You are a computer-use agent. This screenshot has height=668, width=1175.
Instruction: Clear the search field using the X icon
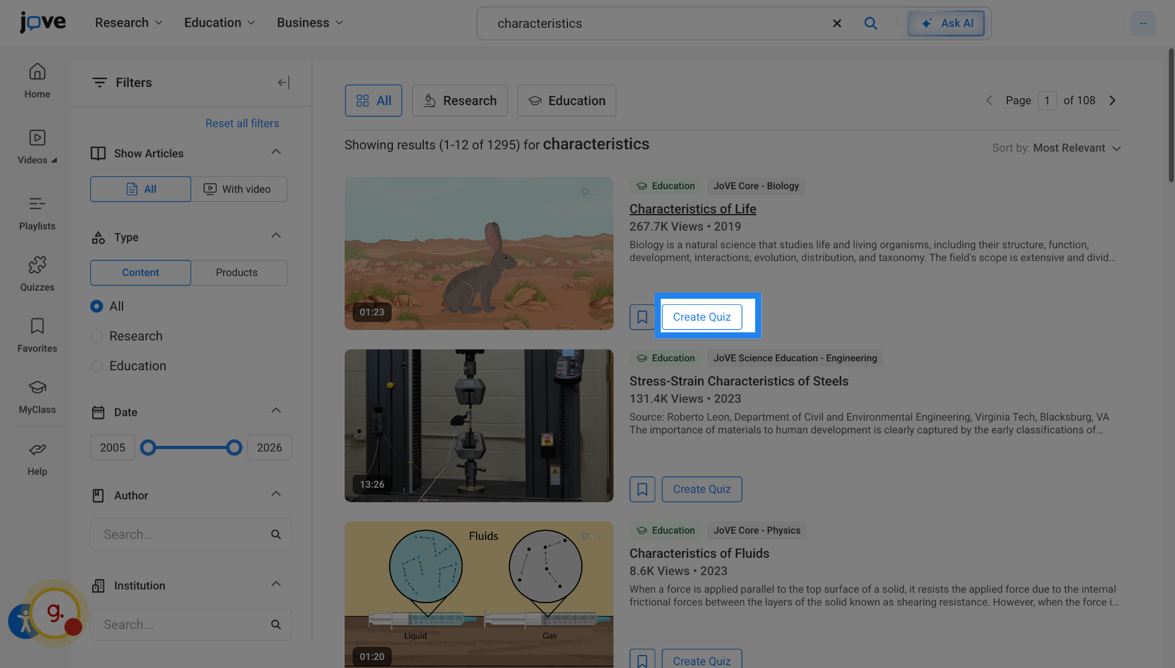pyautogui.click(x=837, y=23)
